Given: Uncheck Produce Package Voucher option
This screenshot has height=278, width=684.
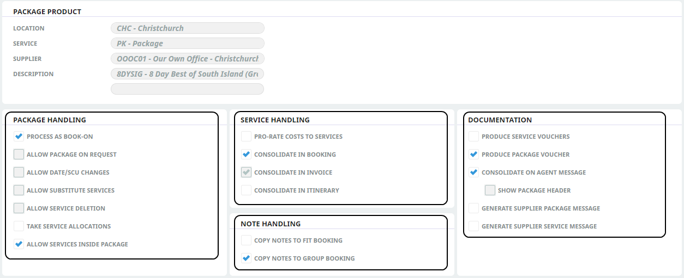Looking at the screenshot, I should (473, 155).
